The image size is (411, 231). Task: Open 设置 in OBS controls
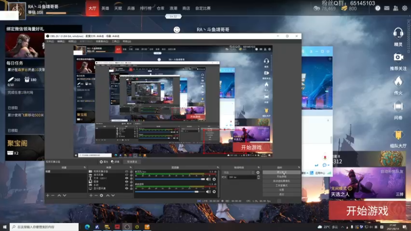(x=282, y=190)
